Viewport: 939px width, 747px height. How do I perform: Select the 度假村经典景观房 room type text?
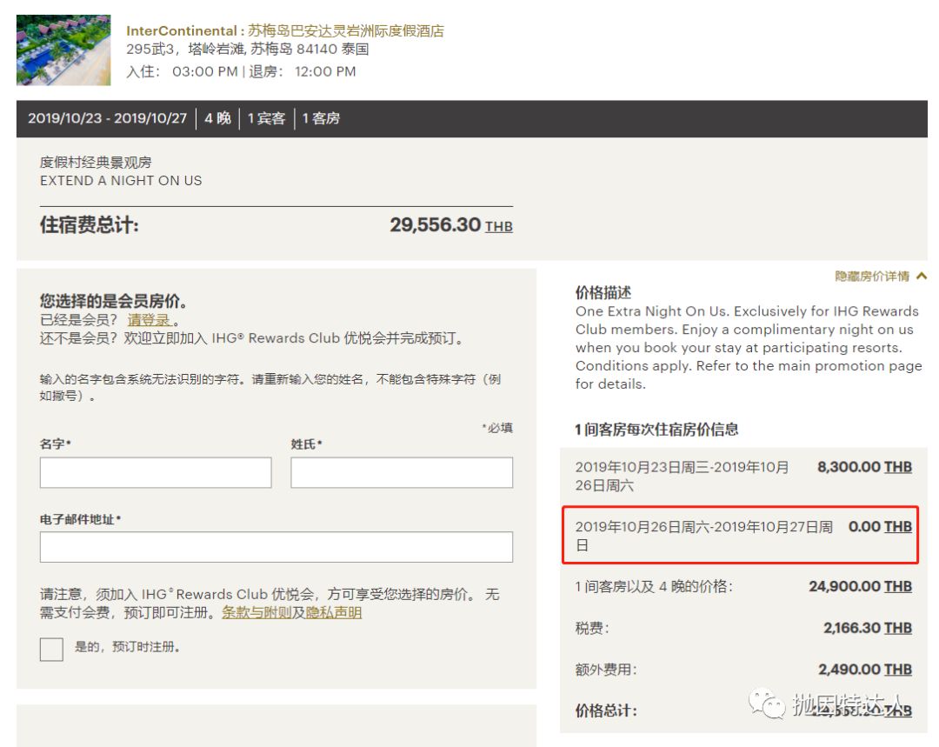click(96, 163)
